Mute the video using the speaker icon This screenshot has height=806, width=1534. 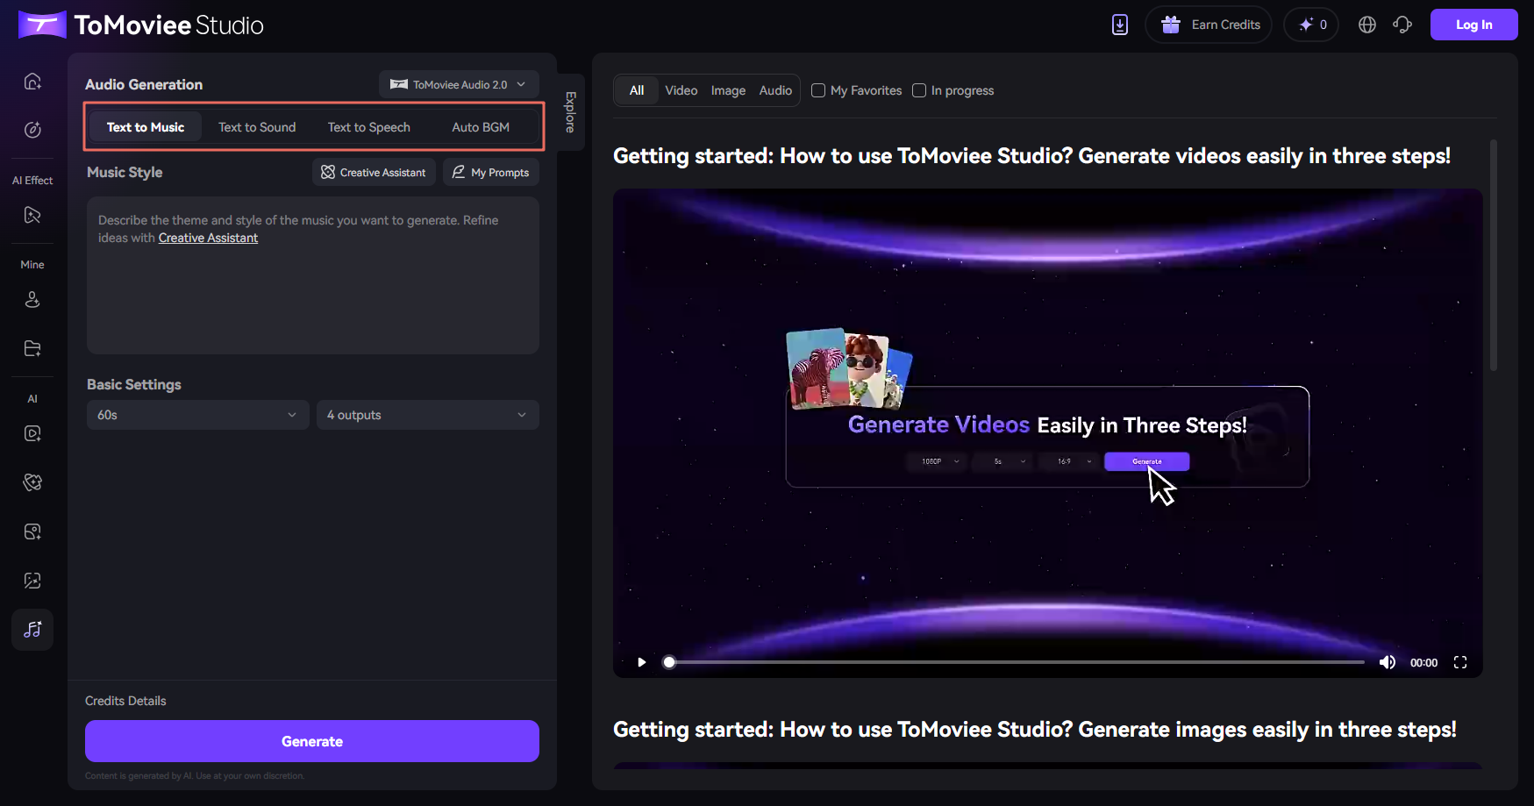[1387, 662]
